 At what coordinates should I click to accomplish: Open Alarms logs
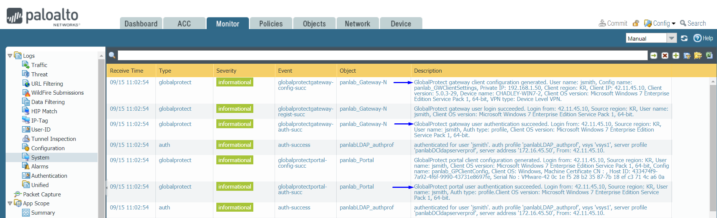pyautogui.click(x=40, y=166)
